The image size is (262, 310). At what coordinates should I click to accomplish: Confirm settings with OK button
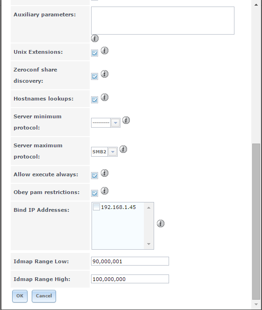pyautogui.click(x=20, y=296)
